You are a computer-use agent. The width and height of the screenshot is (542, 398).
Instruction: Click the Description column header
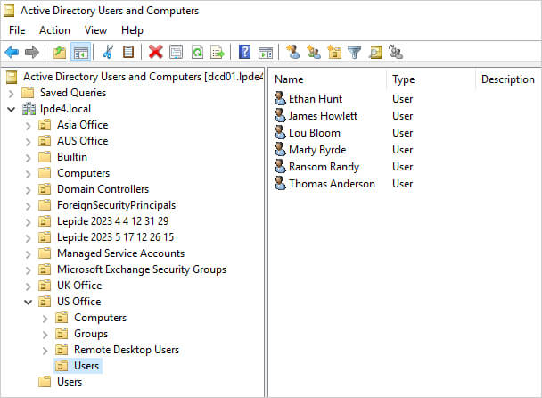click(x=508, y=79)
